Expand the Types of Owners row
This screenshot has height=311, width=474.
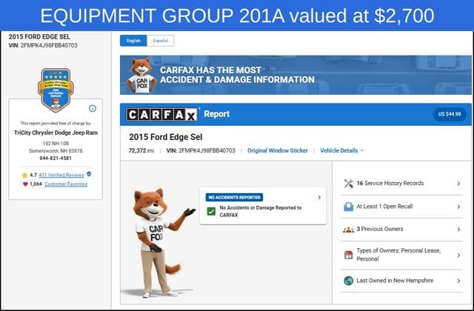[401, 255]
